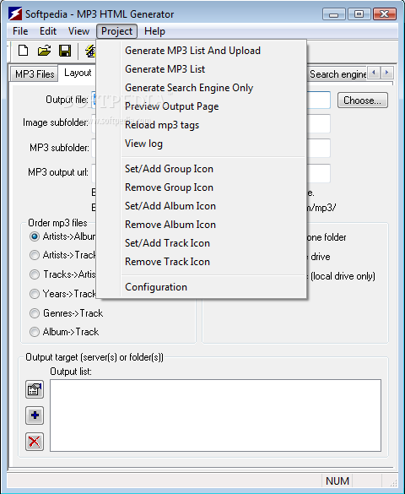405x494 pixels.
Task: Click the partially hidden toolbar icon beside Save
Action: point(90,51)
